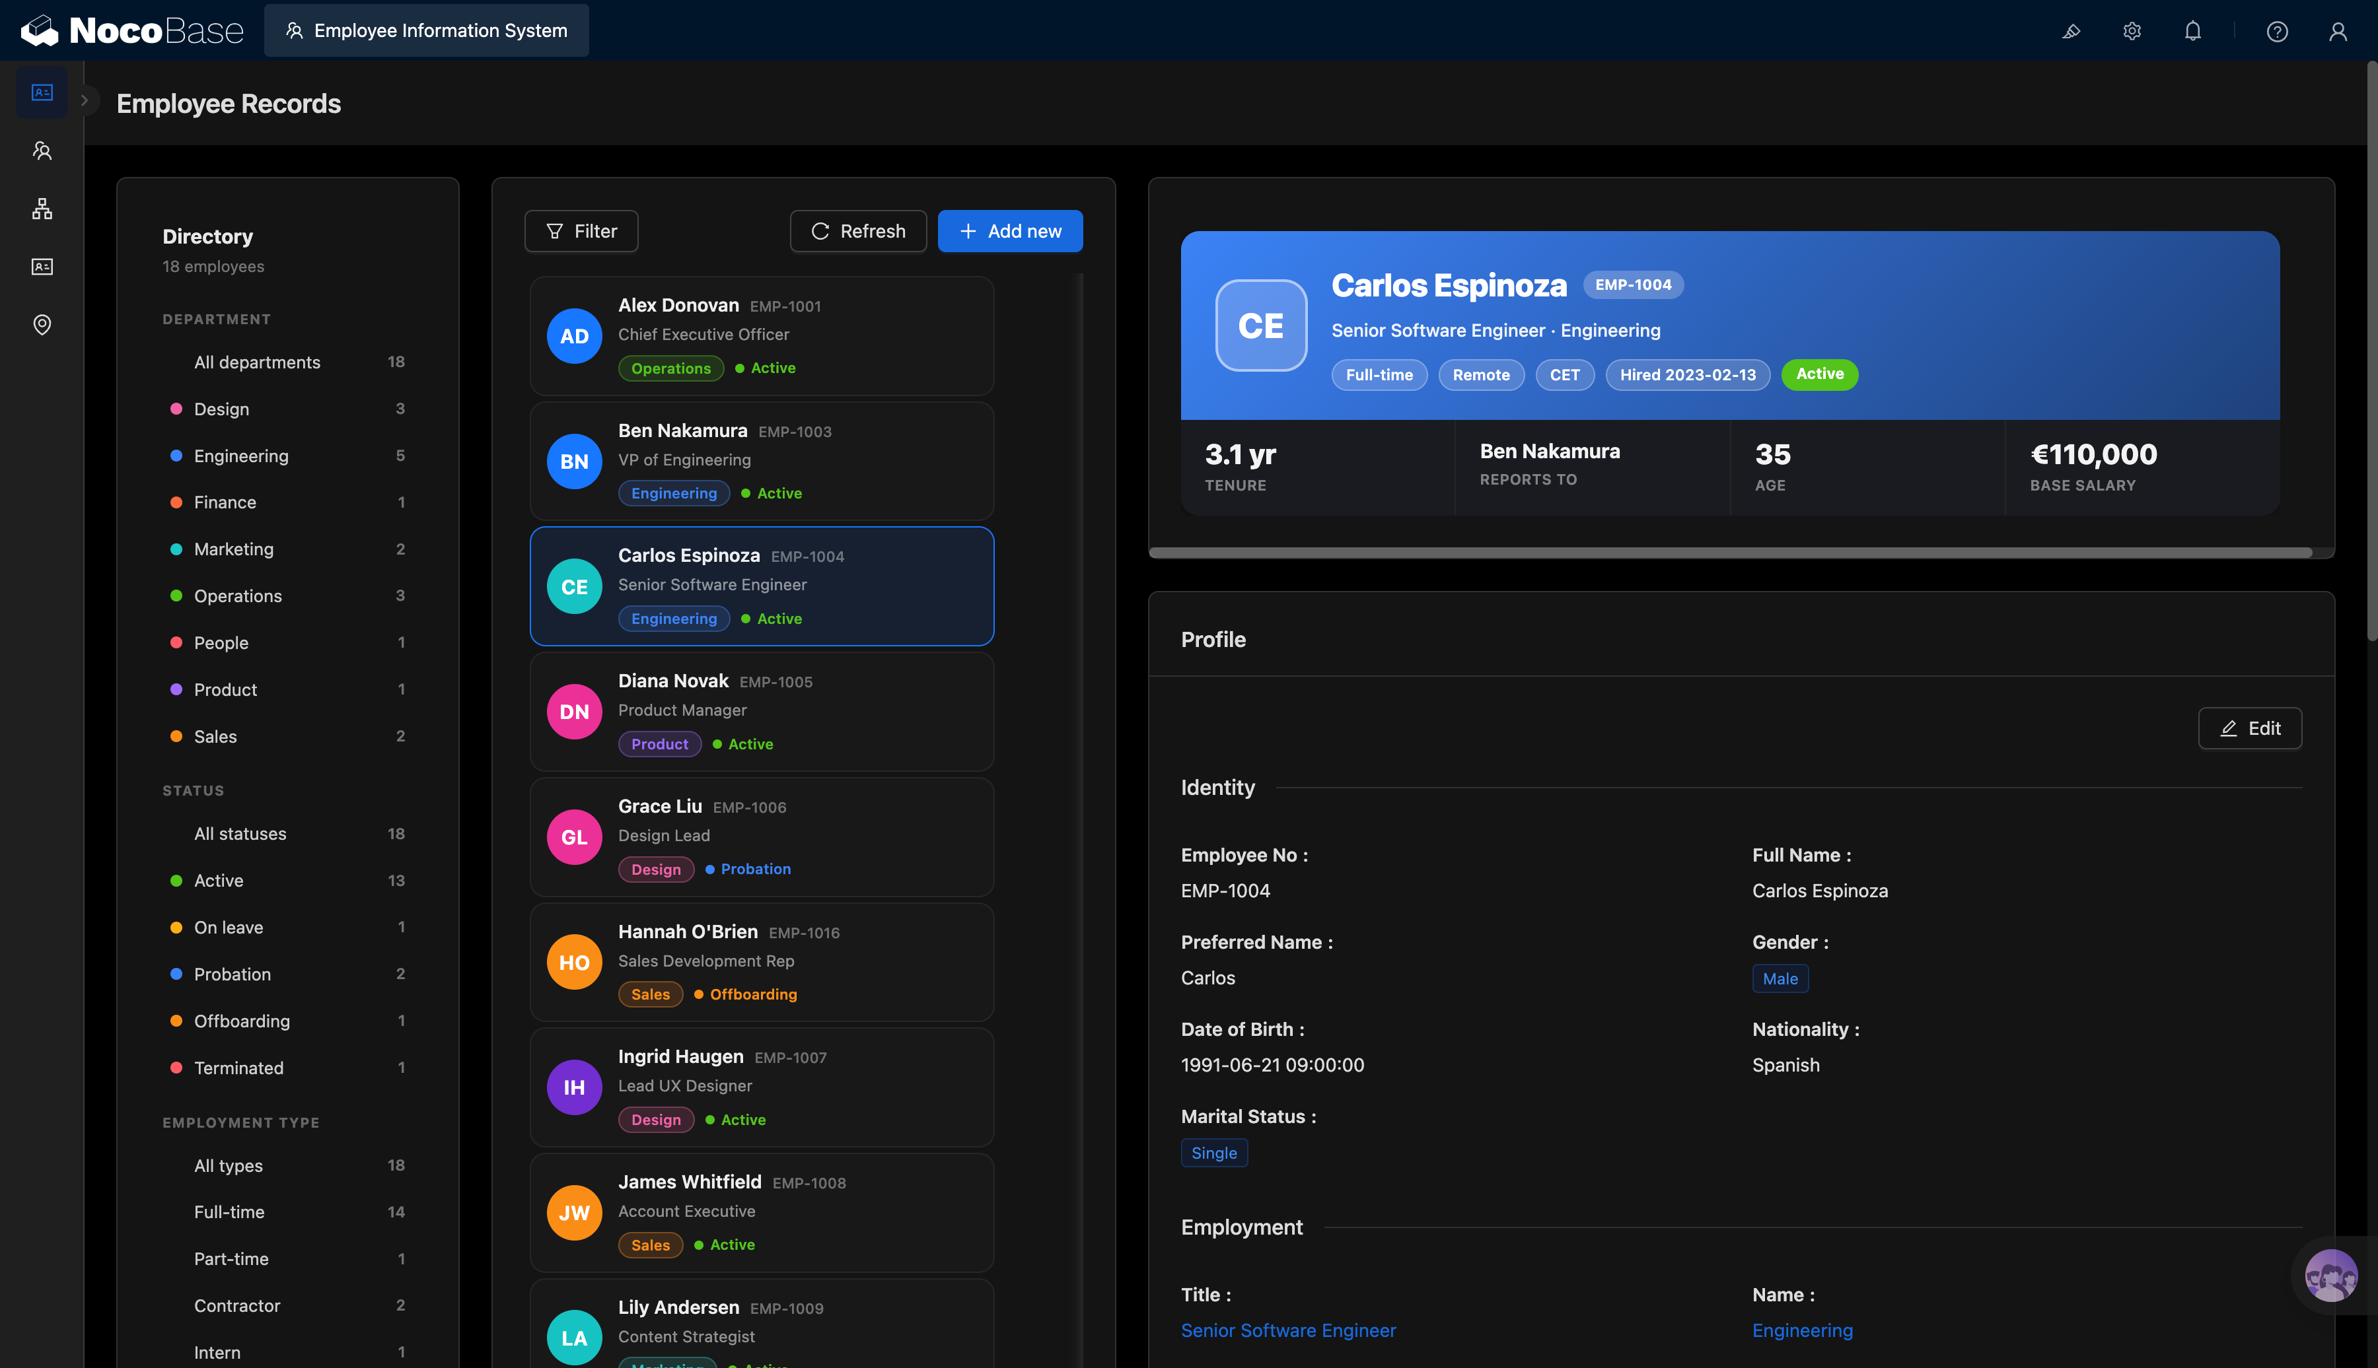Open the settings gear icon

click(x=2132, y=31)
